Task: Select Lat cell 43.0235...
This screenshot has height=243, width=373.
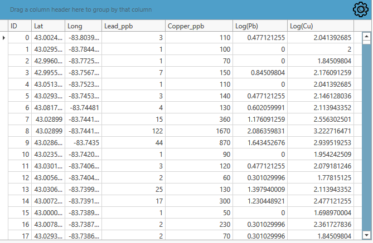Action: pyautogui.click(x=49, y=155)
